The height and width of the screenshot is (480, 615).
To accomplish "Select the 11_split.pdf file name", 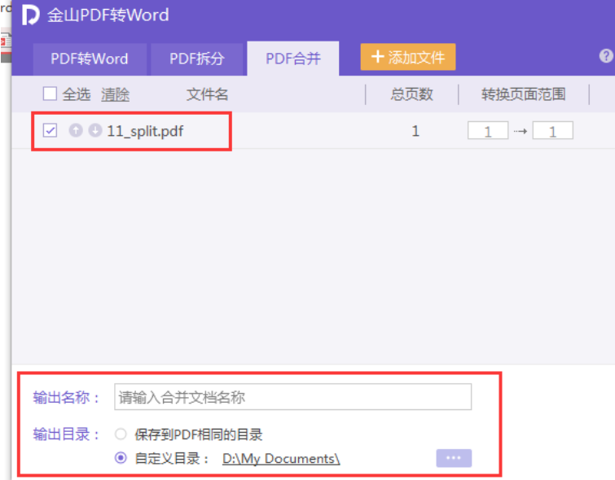I will coord(145,131).
